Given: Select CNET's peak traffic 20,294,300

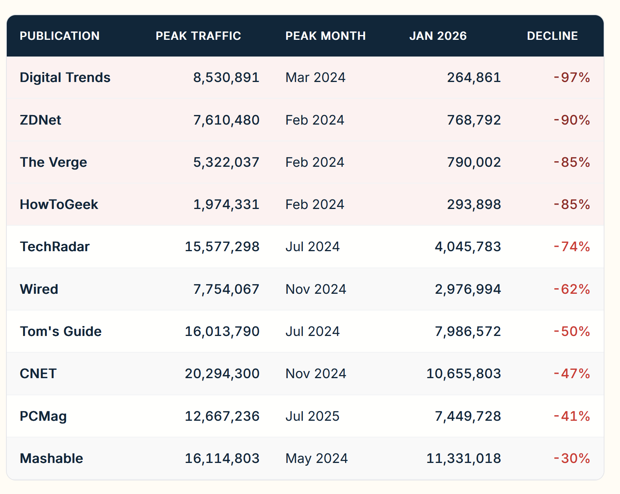Looking at the screenshot, I should click(x=222, y=374).
